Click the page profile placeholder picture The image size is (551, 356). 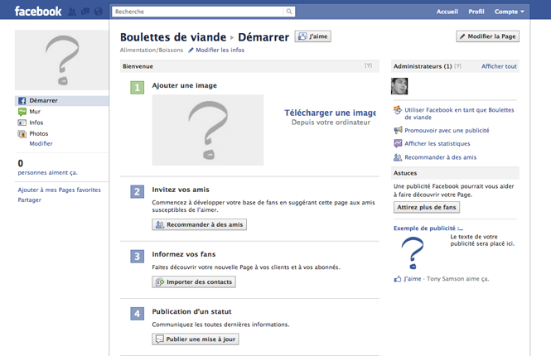pyautogui.click(x=61, y=60)
